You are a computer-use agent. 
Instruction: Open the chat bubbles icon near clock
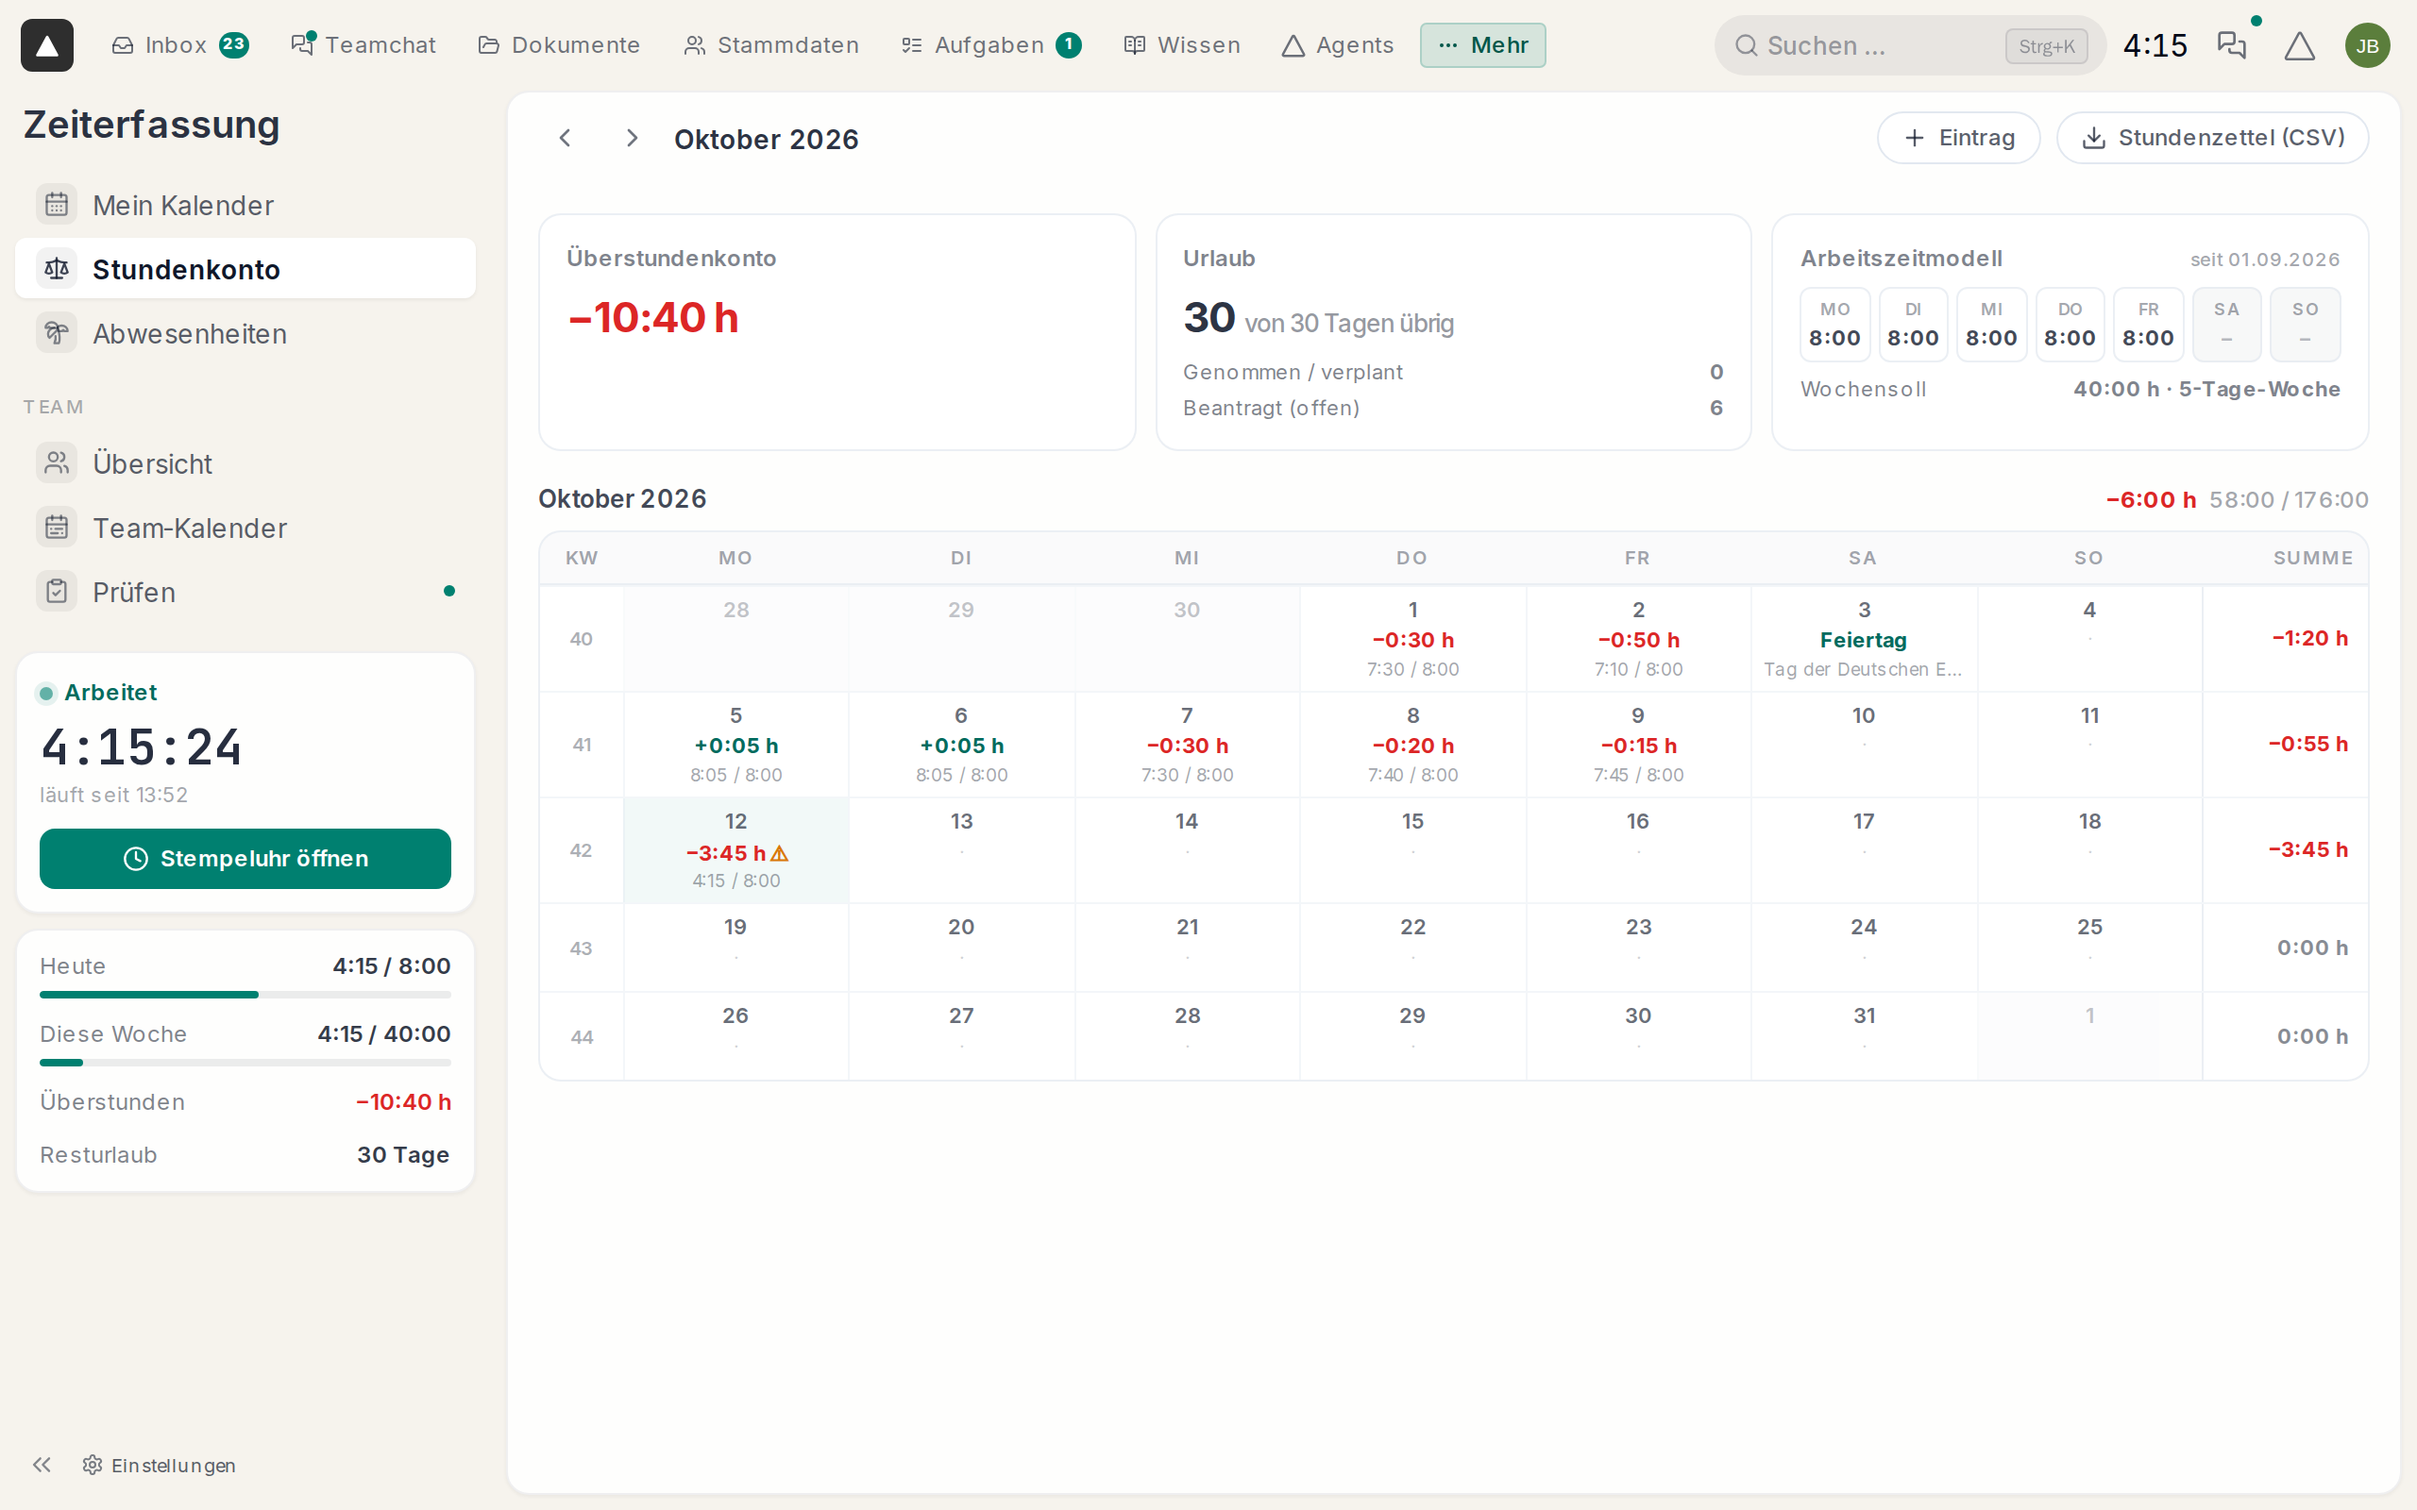tap(2231, 45)
